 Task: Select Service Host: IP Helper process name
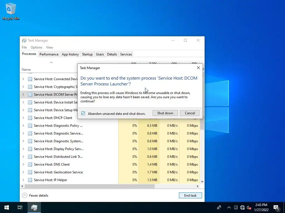coord(51,180)
